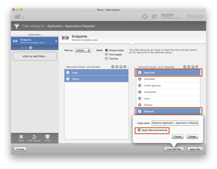Click bottom-left Cancel button

coord(20,149)
